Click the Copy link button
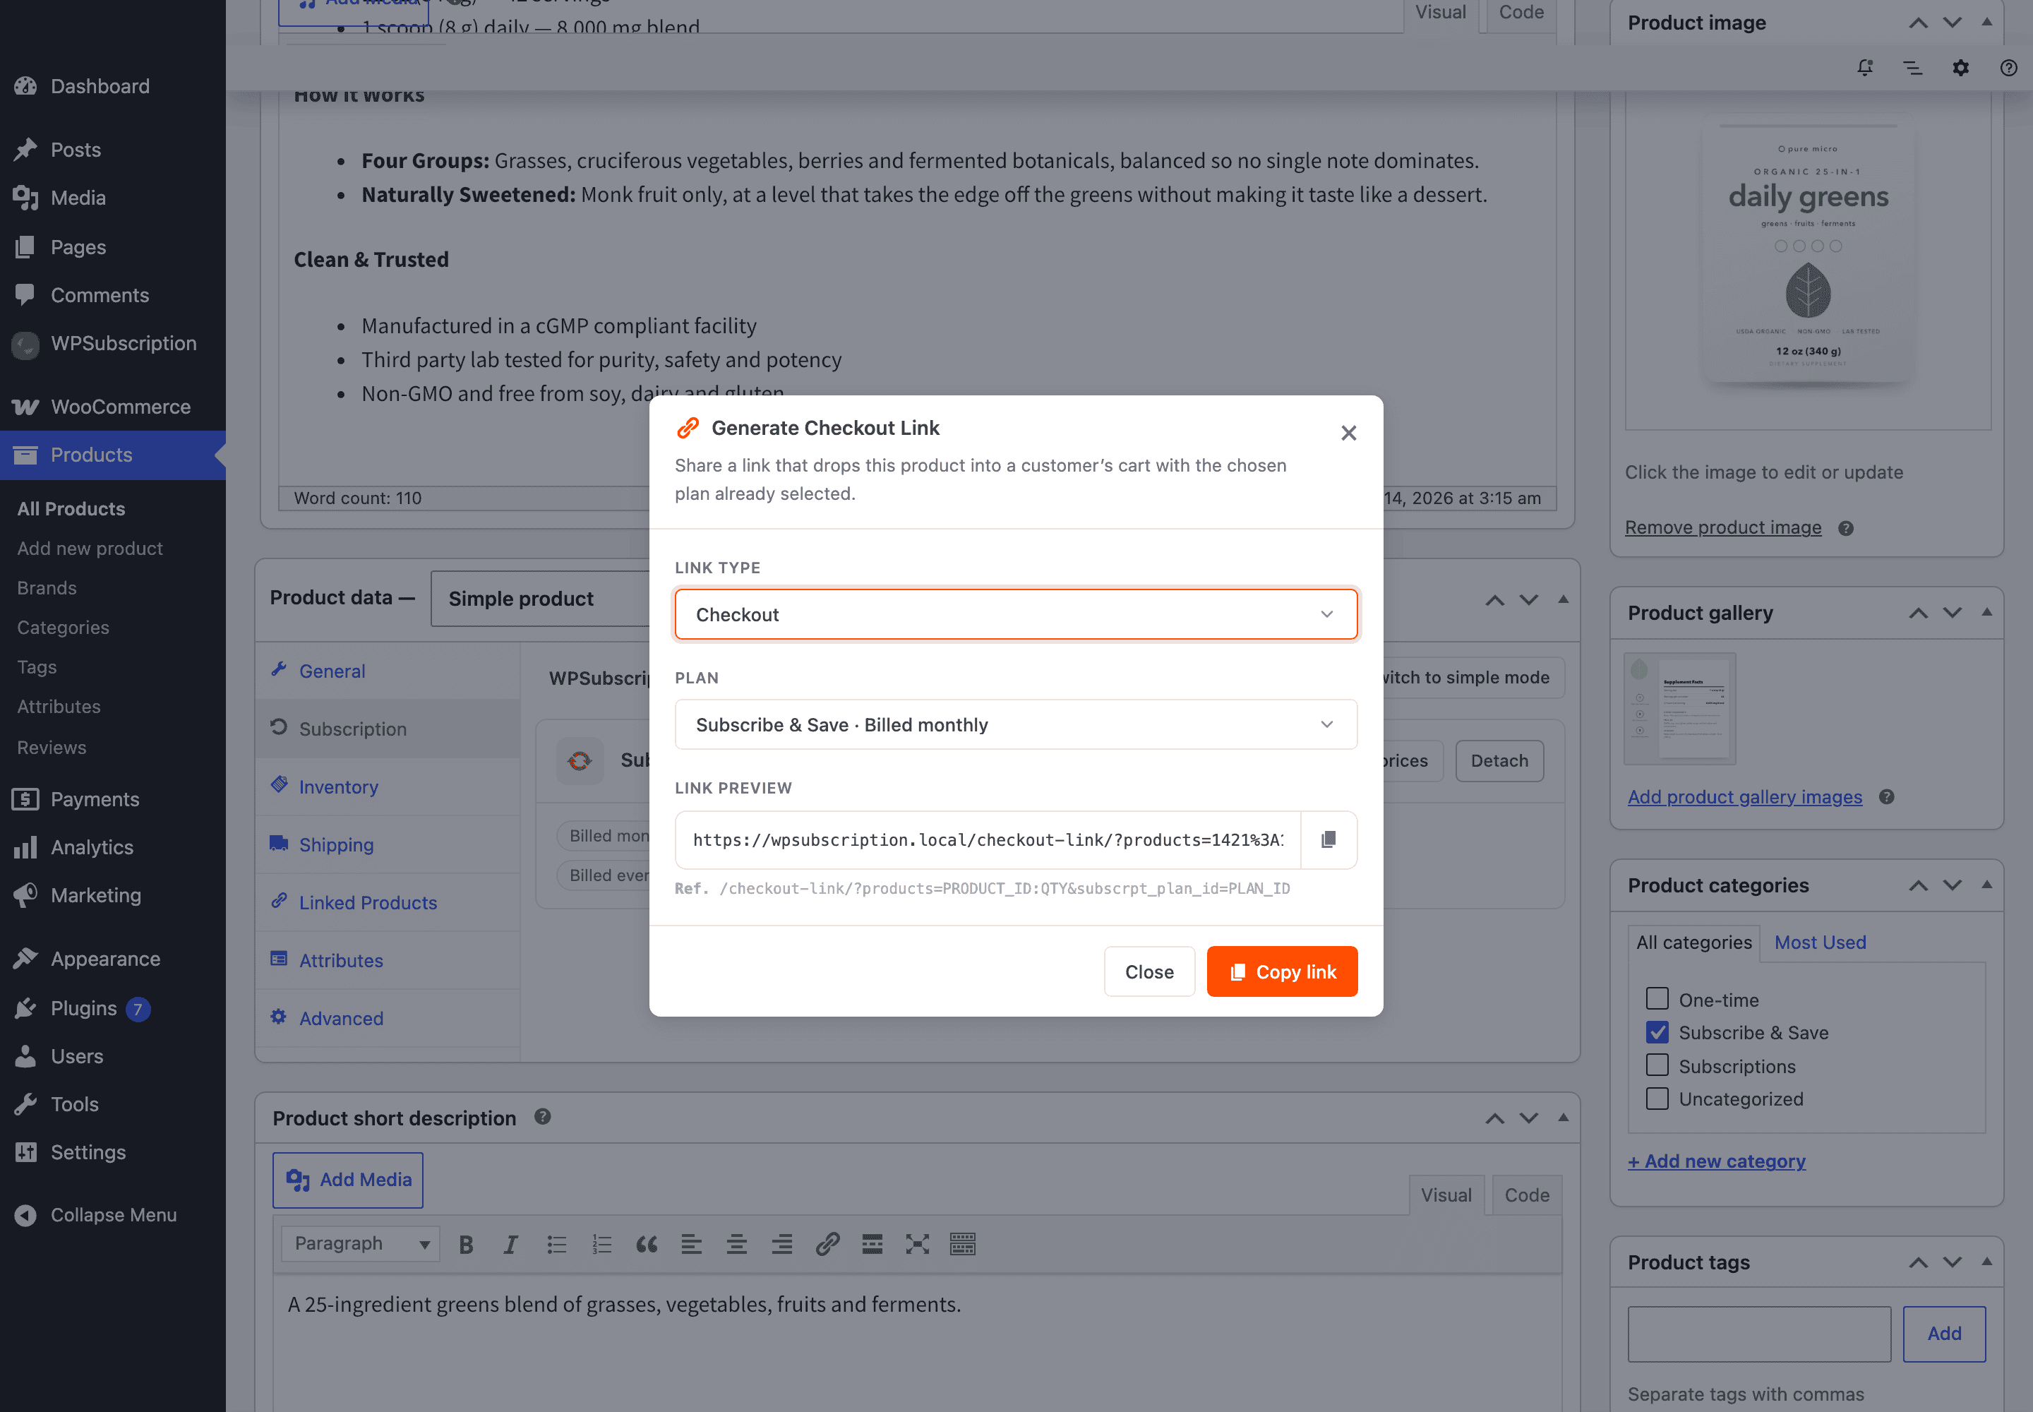 [x=1281, y=971]
